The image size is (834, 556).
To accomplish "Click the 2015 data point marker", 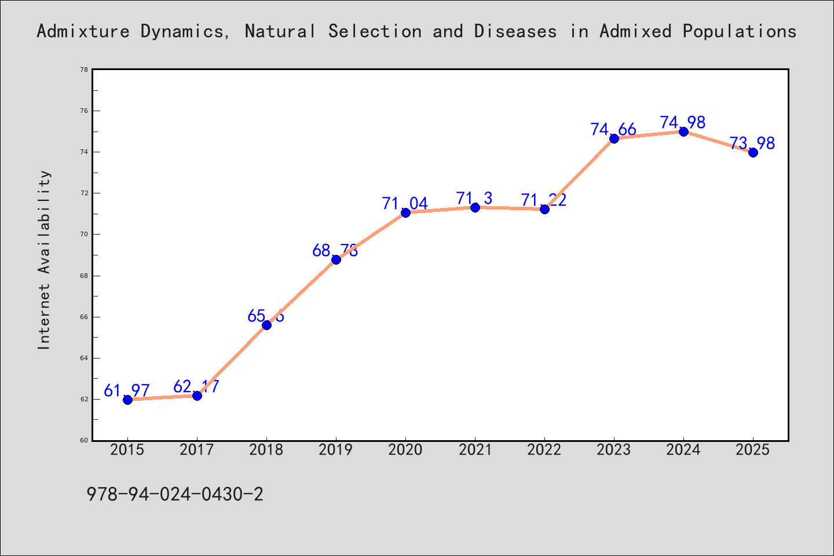I will (127, 400).
